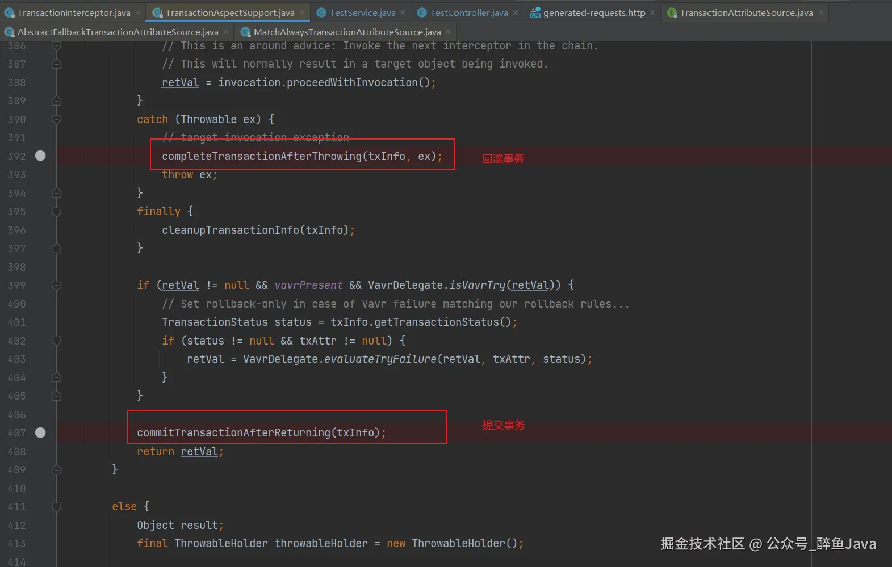Click the TestController.java class icon

(422, 12)
